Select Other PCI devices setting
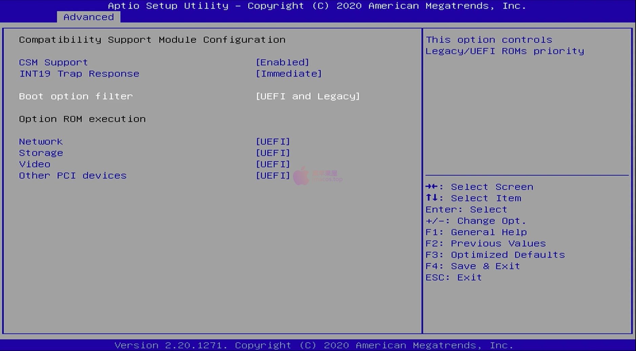636x351 pixels. (72, 176)
